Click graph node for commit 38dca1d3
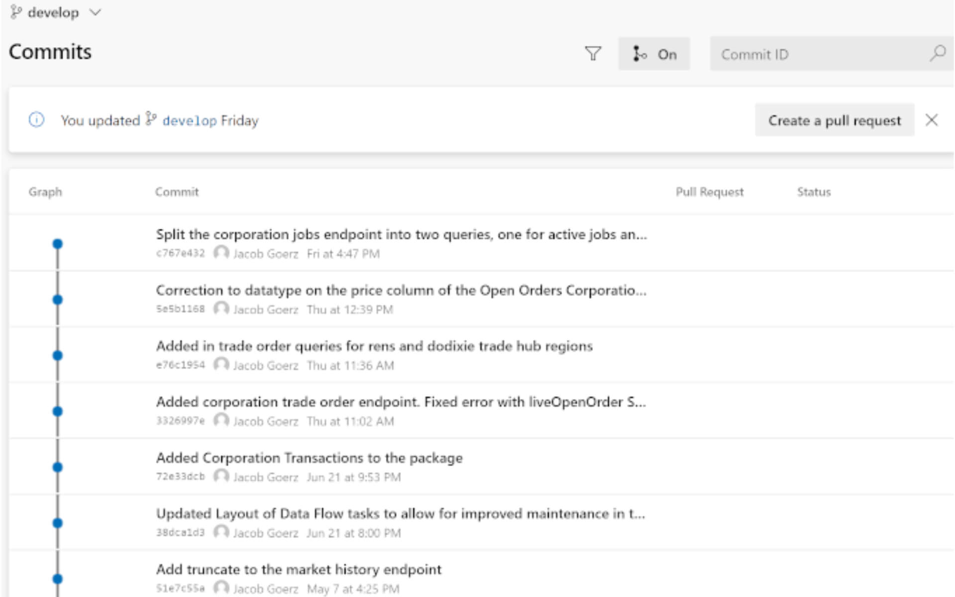Screen dimensions: 955x597 coord(58,523)
